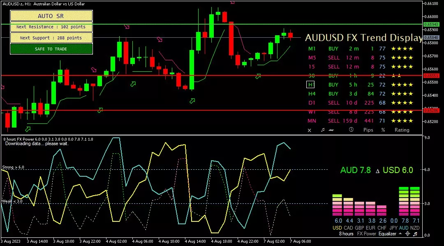Collapse the Equalizer with the up arrow

(x=400, y=234)
